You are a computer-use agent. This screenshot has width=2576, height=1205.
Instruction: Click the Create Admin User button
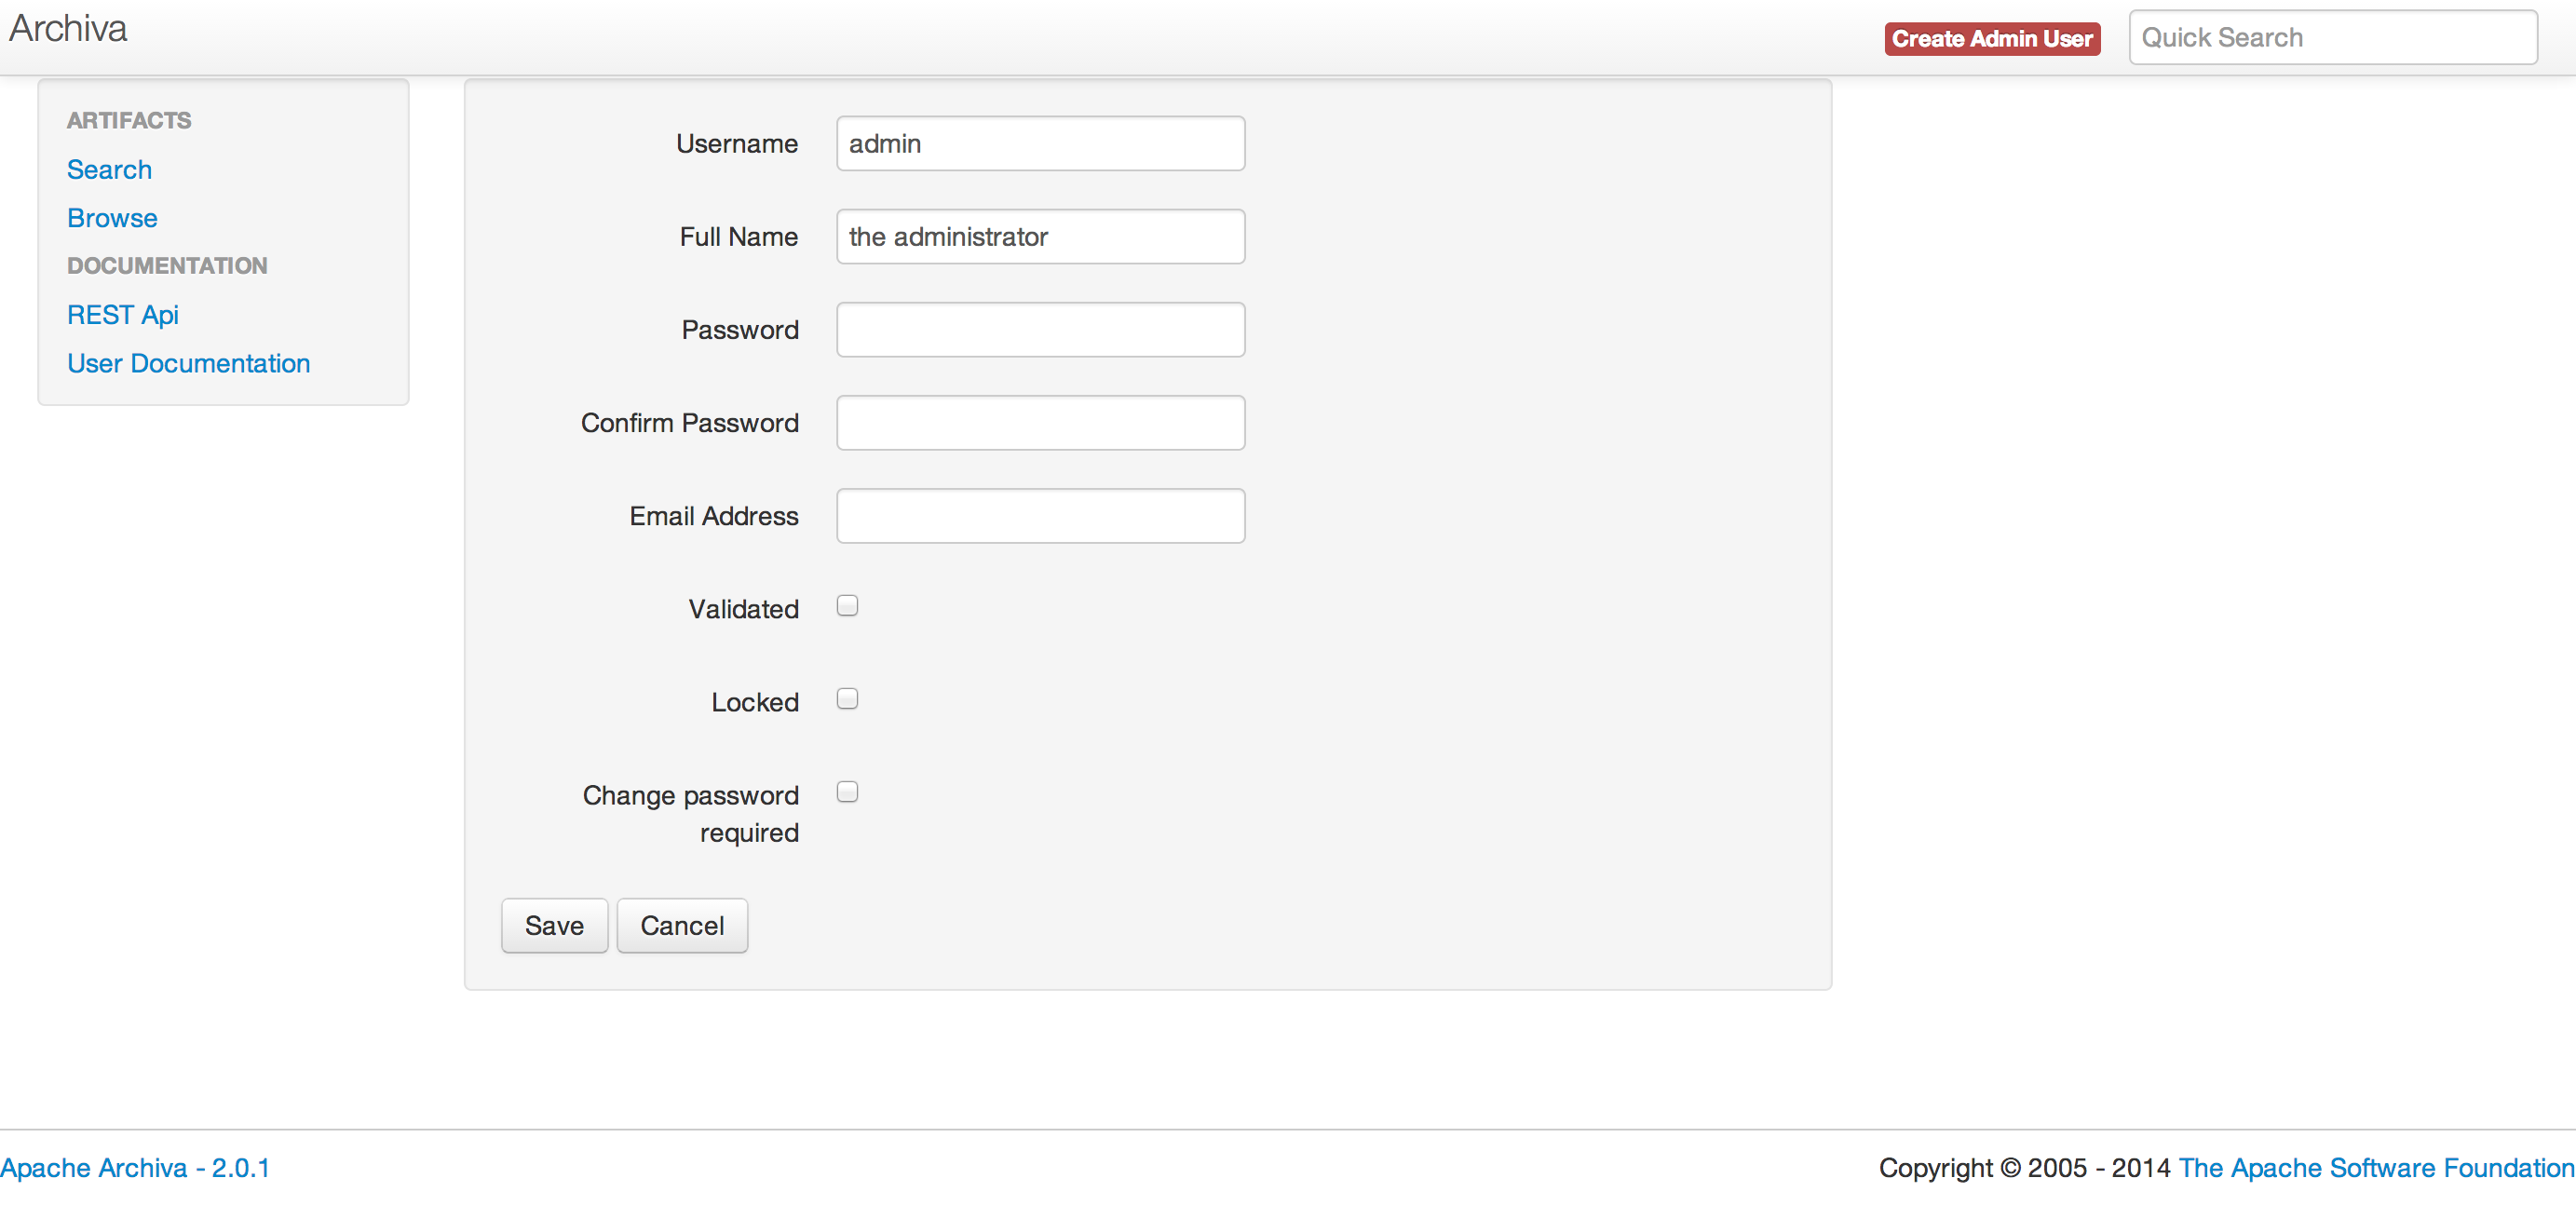pyautogui.click(x=1991, y=39)
